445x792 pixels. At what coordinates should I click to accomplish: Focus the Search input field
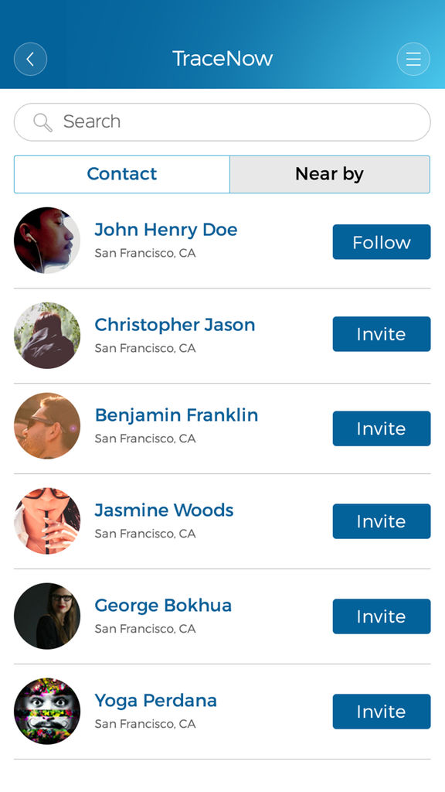click(x=222, y=122)
